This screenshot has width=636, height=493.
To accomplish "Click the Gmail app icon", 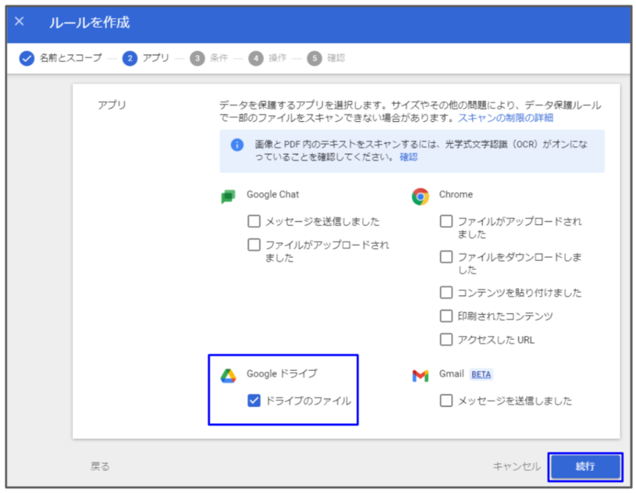I will coord(421,375).
